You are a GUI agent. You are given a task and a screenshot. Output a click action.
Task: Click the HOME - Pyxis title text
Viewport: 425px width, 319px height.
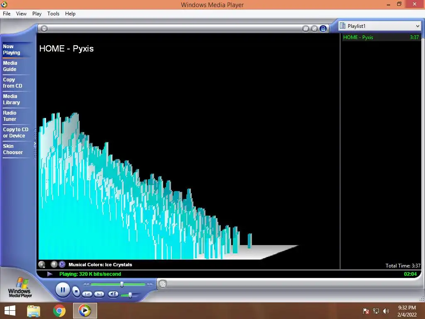pyautogui.click(x=66, y=49)
